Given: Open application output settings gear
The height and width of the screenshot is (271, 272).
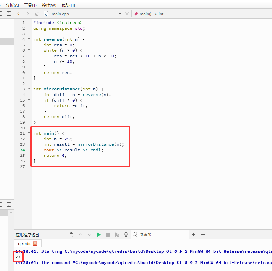Looking at the screenshot, I should (126, 235).
